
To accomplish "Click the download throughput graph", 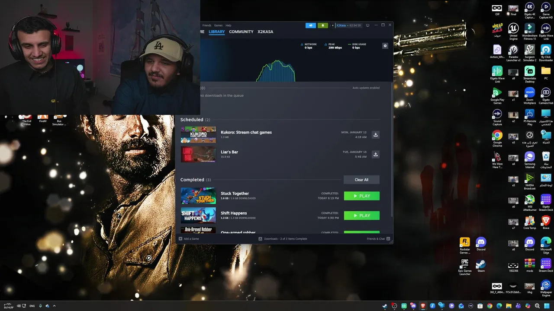I will coord(276,71).
